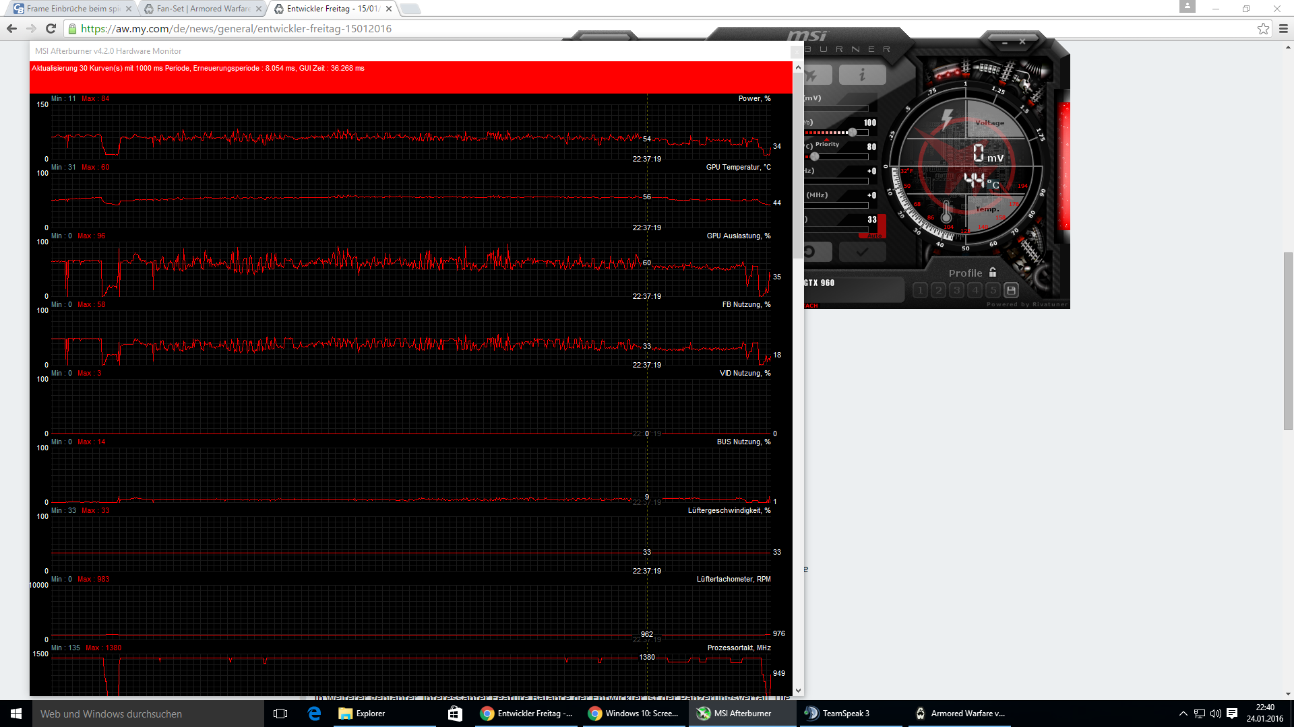Bookmark this page with star icon

click(x=1263, y=28)
